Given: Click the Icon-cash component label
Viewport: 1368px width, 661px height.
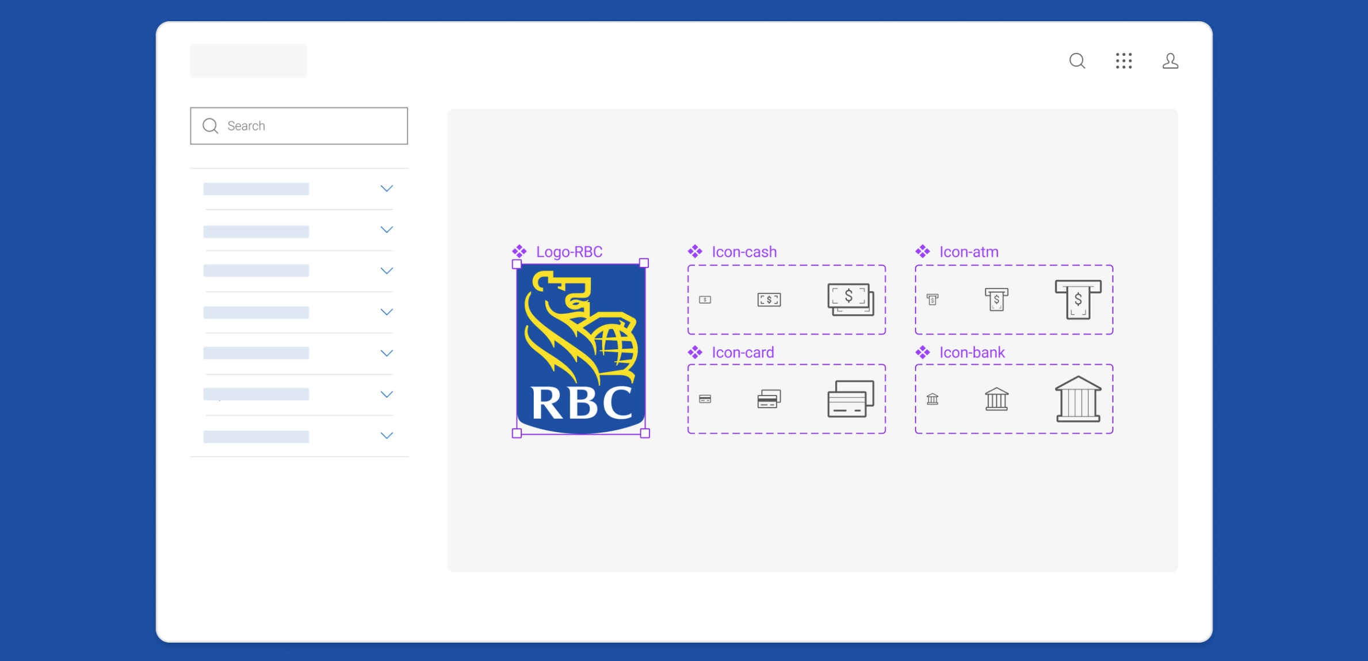Looking at the screenshot, I should (x=744, y=252).
